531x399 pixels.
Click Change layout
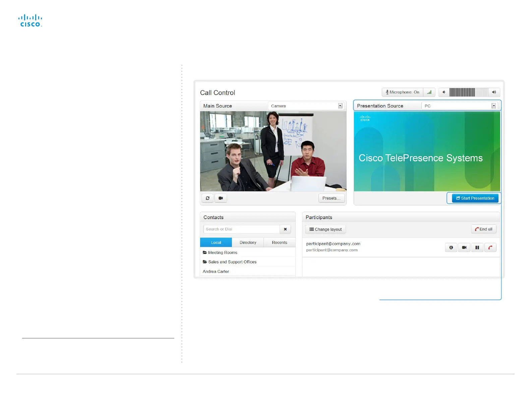point(326,229)
